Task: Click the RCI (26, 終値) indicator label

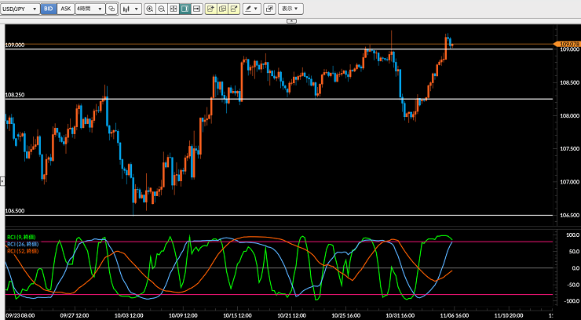Action: [23, 244]
